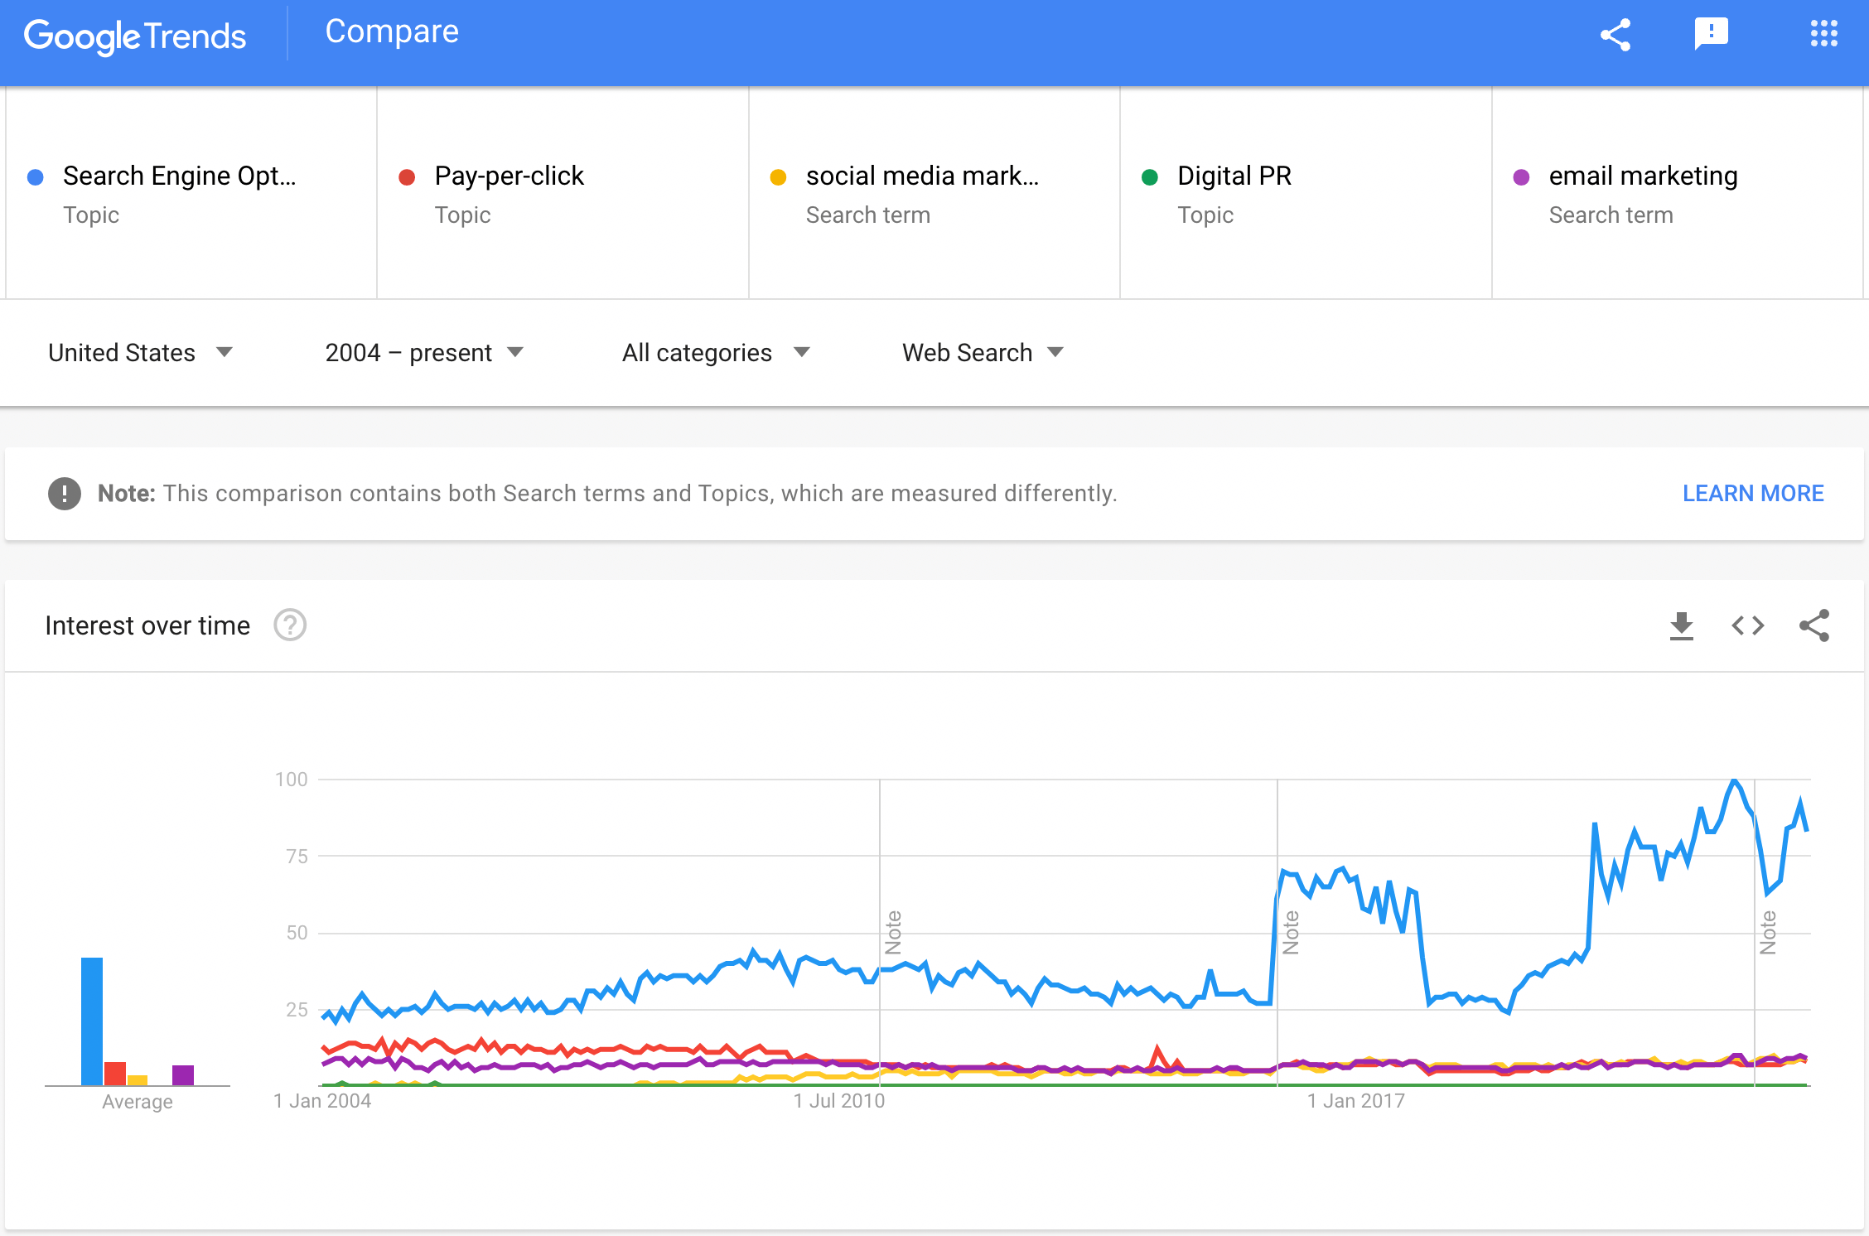The image size is (1869, 1236).
Task: Expand the All categories dropdown
Action: (715, 353)
